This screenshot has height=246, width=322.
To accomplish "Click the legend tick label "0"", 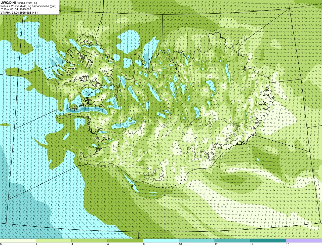I will pyautogui.click(x=1, y=244).
